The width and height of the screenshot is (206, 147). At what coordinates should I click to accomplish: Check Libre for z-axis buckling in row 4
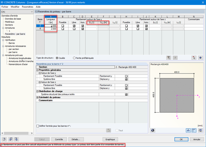tap(138, 29)
